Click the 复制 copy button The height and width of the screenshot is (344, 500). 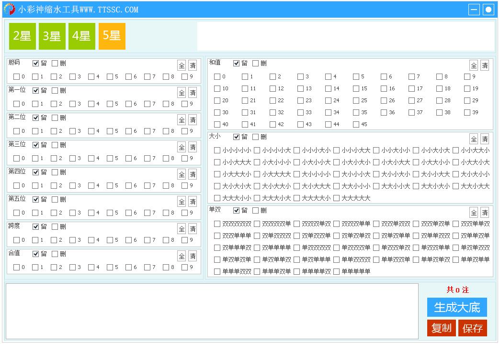tap(441, 328)
